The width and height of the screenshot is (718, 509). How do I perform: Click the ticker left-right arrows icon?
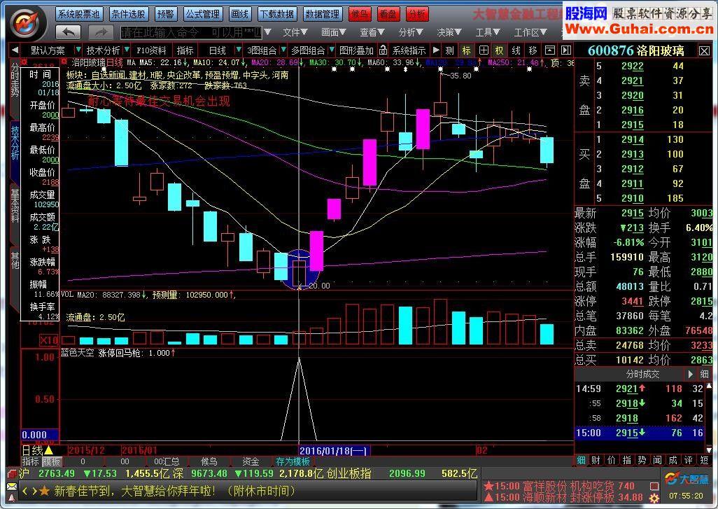[29, 491]
